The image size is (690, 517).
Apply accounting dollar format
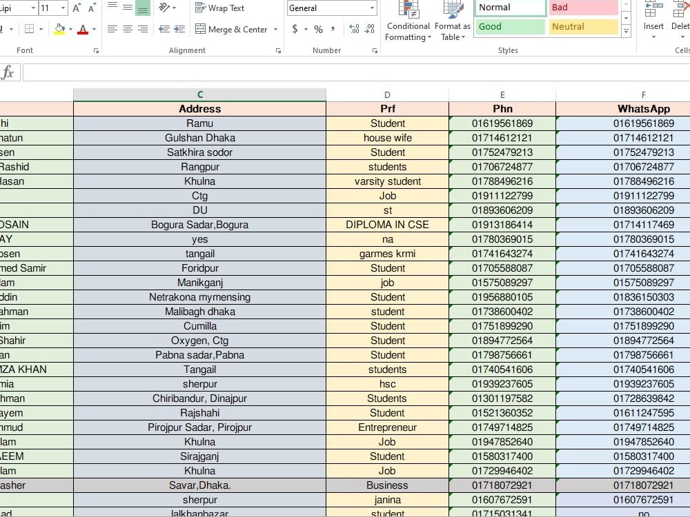click(295, 30)
